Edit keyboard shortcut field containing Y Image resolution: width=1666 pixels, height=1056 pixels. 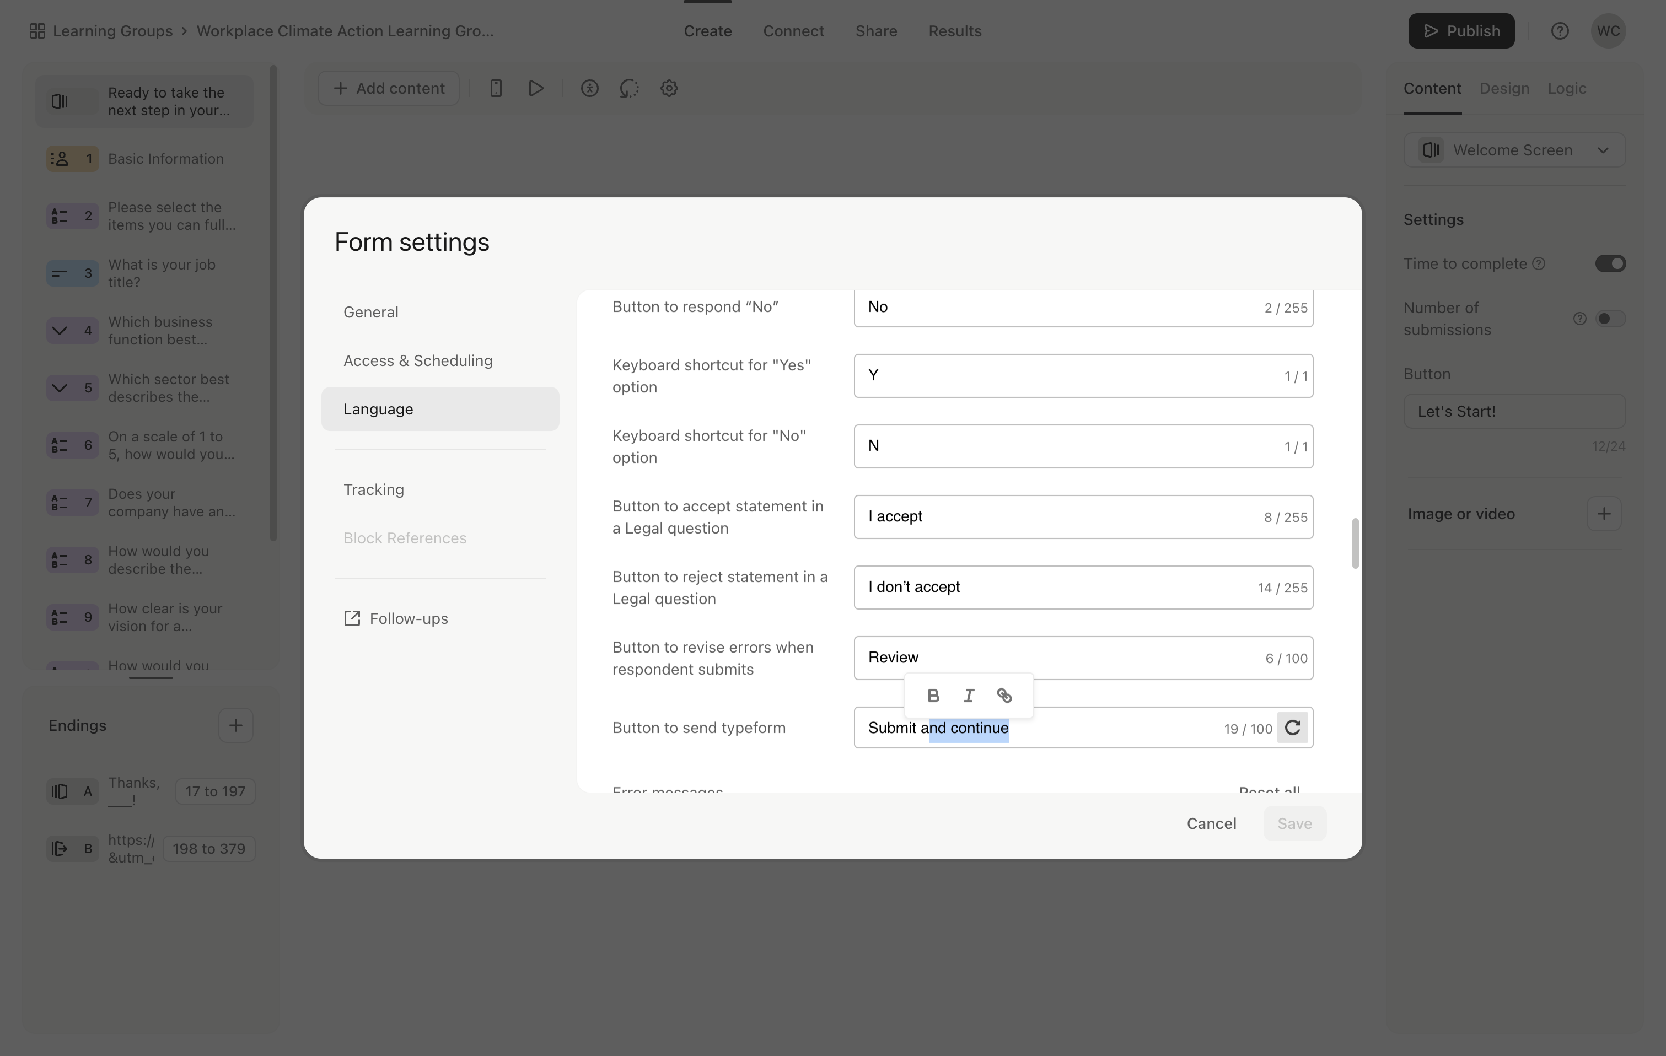pos(1083,376)
